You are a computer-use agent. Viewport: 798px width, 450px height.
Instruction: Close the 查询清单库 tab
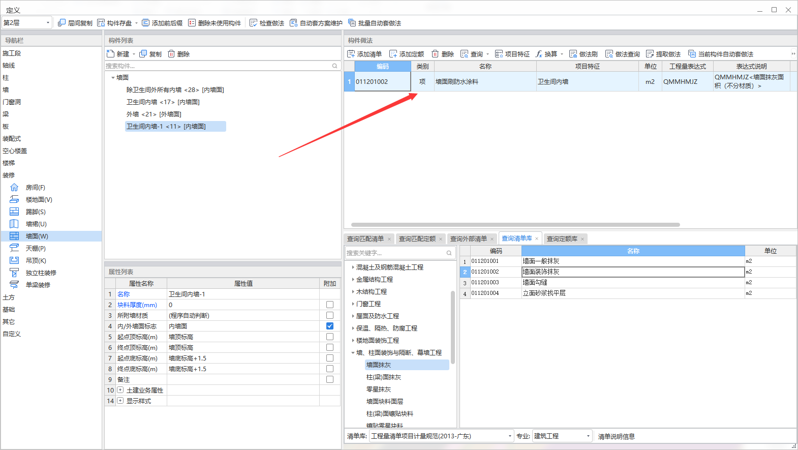[537, 238]
